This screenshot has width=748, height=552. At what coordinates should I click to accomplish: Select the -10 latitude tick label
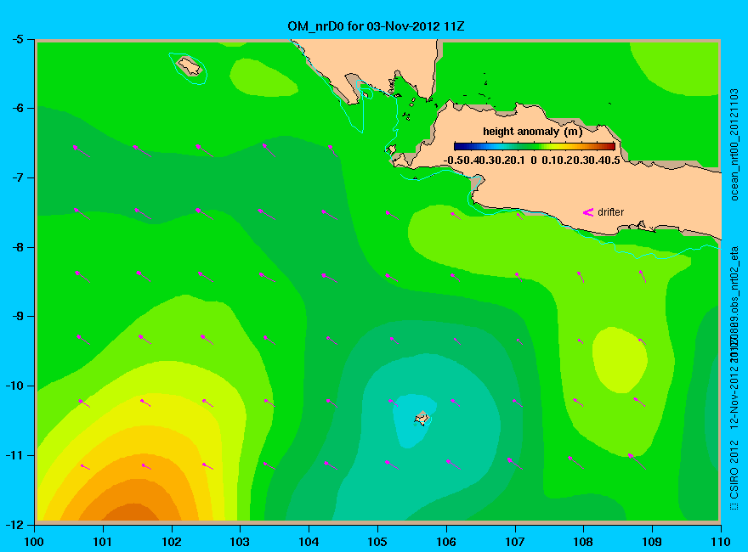14,386
